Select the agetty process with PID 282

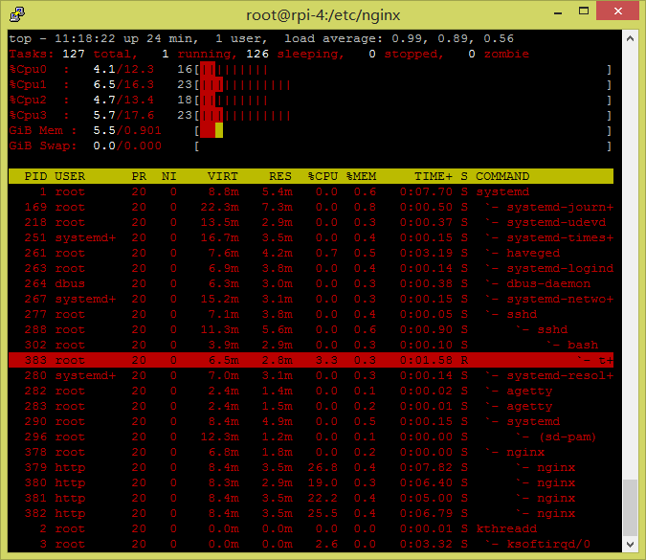point(311,391)
